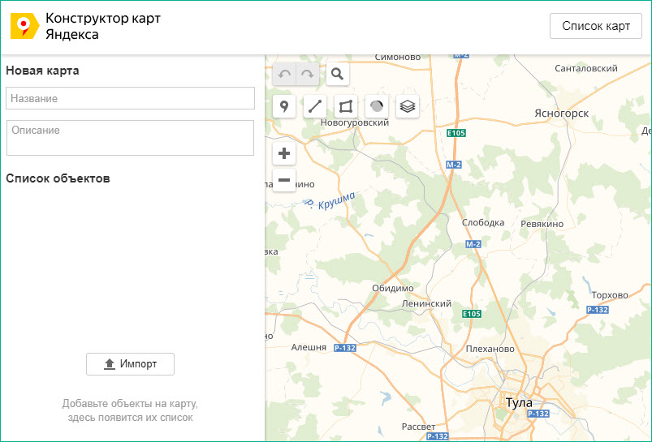Zoom out with the minus button

pyautogui.click(x=284, y=180)
